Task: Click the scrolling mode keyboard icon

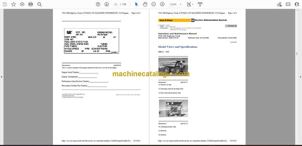Action: 200,4
